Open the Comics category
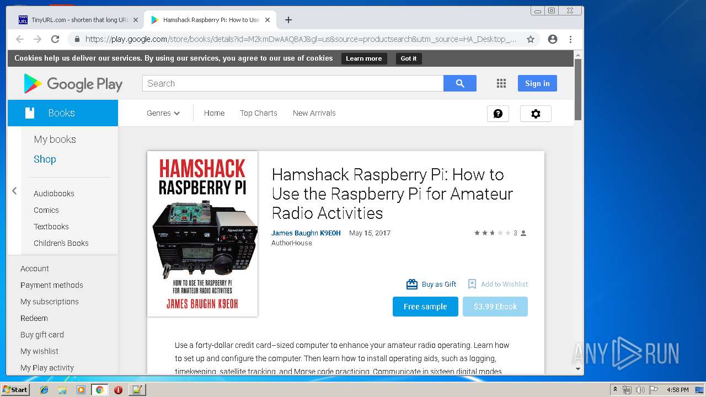The image size is (706, 397). point(46,210)
